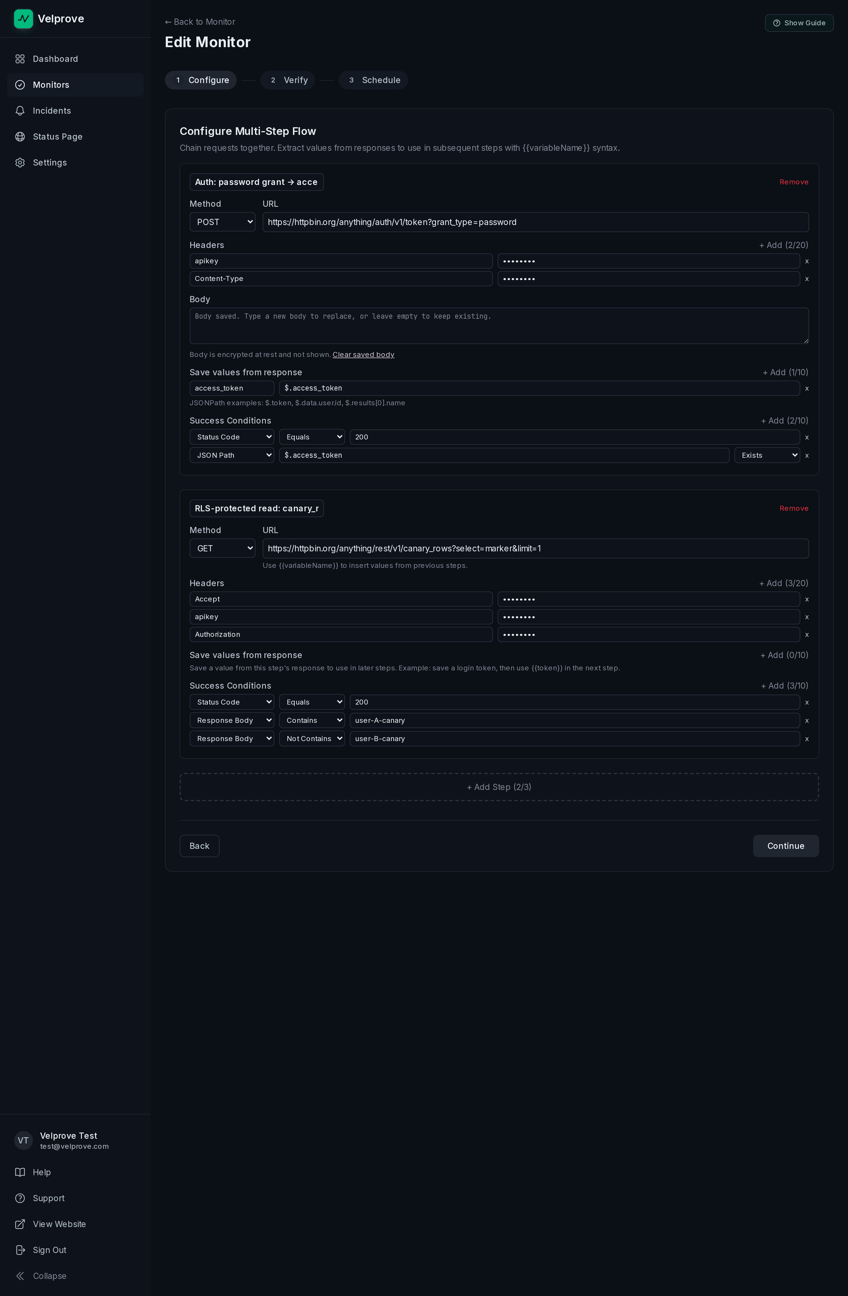
Task: Delete the apikey header in step two
Action: [807, 617]
